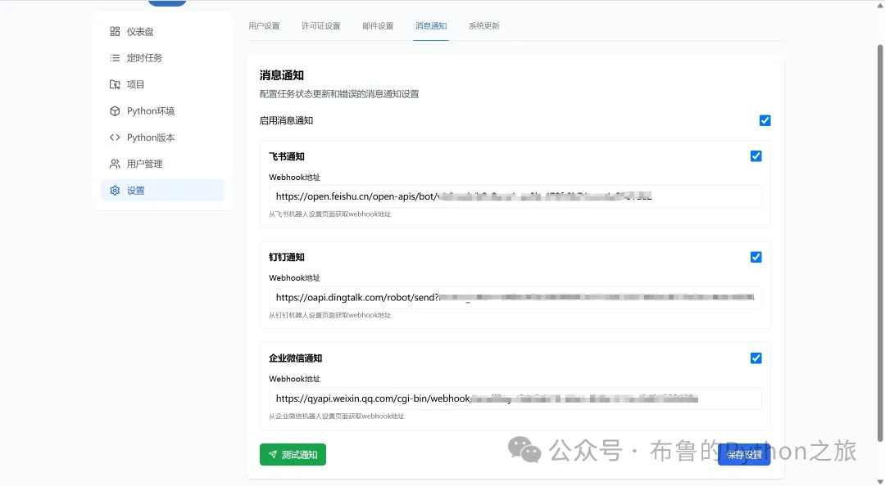Screen dimensions: 885x486
Task: Select Python环境 in the sidebar
Action: (x=162, y=111)
